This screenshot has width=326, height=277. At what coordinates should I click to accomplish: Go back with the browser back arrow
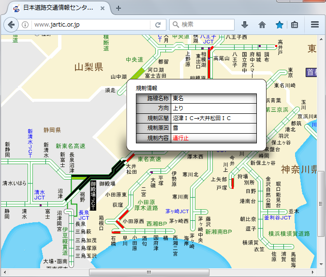click(10, 25)
